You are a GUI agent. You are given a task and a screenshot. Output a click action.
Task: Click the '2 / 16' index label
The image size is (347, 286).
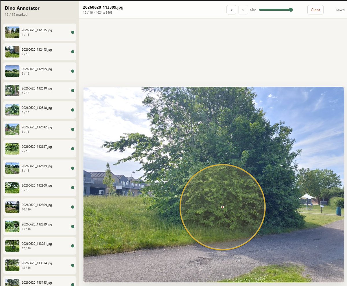coord(25,54)
